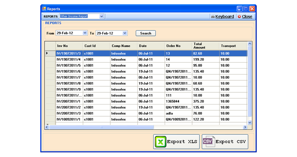The height and width of the screenshot is (157, 297).
Task: Click the vertical scrollbar thumb
Action: (249, 81)
